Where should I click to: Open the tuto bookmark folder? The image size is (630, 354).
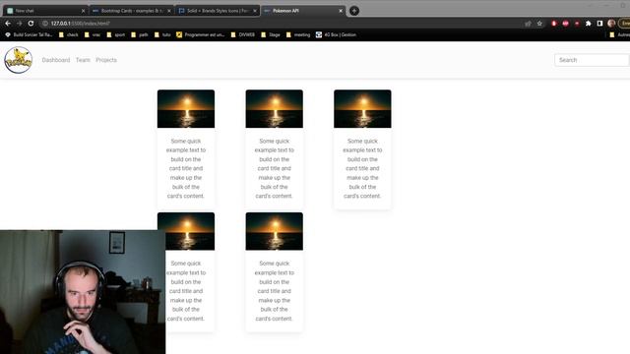pos(162,35)
